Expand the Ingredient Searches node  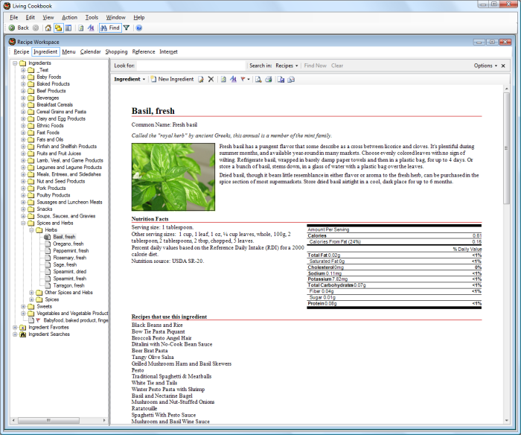[15, 334]
